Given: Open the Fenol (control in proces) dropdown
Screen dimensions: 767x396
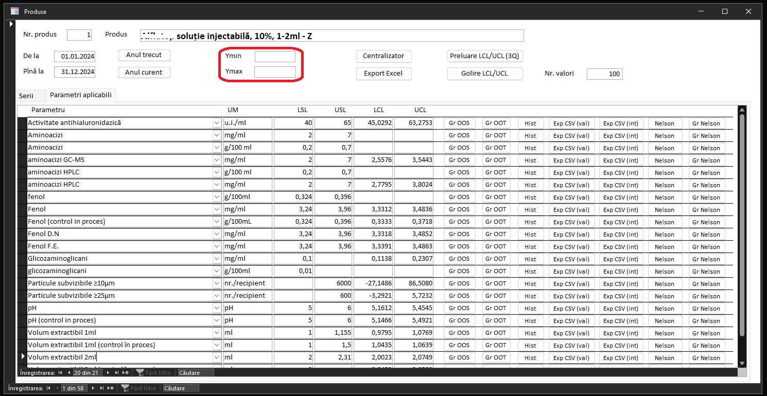Looking at the screenshot, I should point(217,222).
